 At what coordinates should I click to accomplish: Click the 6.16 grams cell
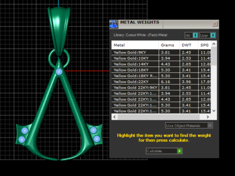(x=169, y=82)
